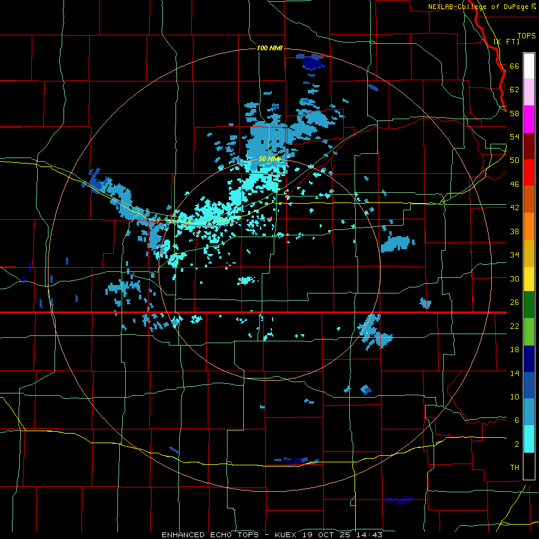Click the legend value 58
Screen dimensions: 539x539
coord(514,113)
